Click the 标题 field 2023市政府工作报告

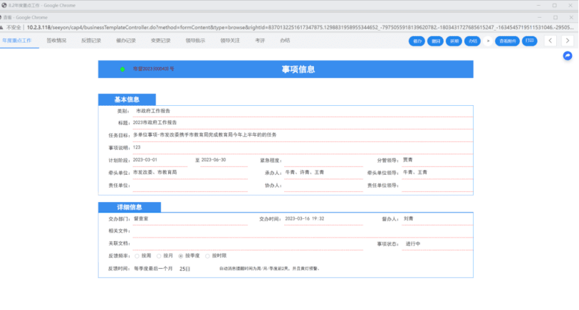point(155,123)
